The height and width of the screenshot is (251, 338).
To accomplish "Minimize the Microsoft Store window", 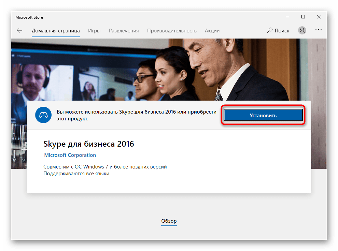I will click(x=287, y=17).
